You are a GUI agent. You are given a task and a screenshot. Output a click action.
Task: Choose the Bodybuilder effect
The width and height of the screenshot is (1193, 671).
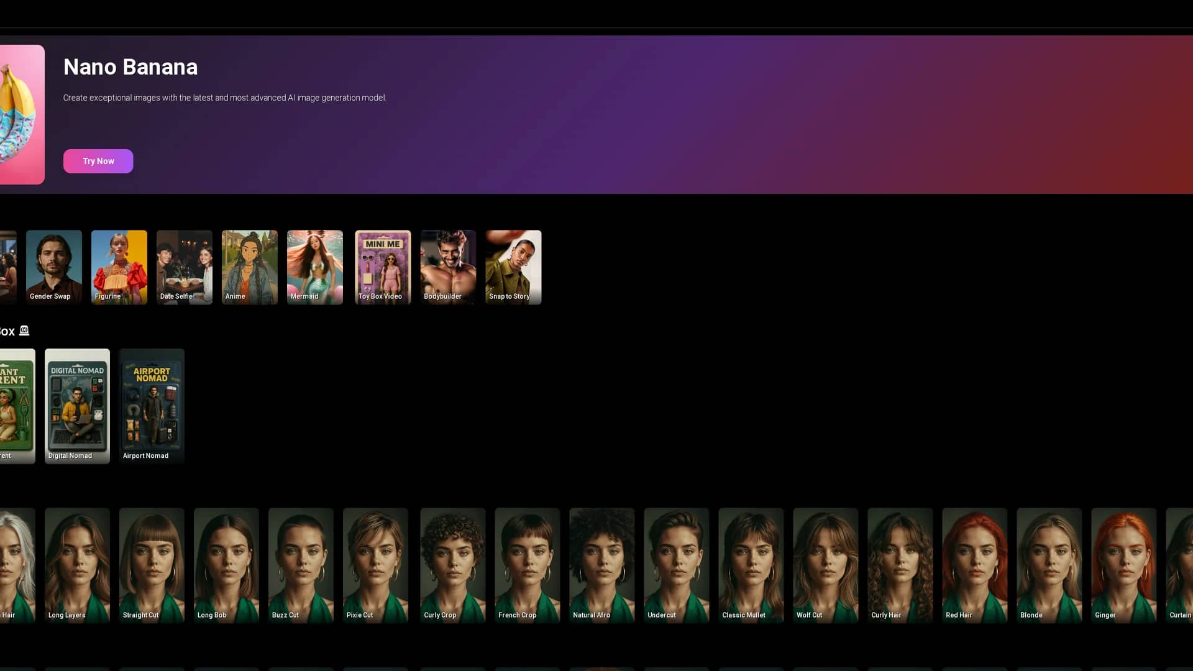point(448,267)
